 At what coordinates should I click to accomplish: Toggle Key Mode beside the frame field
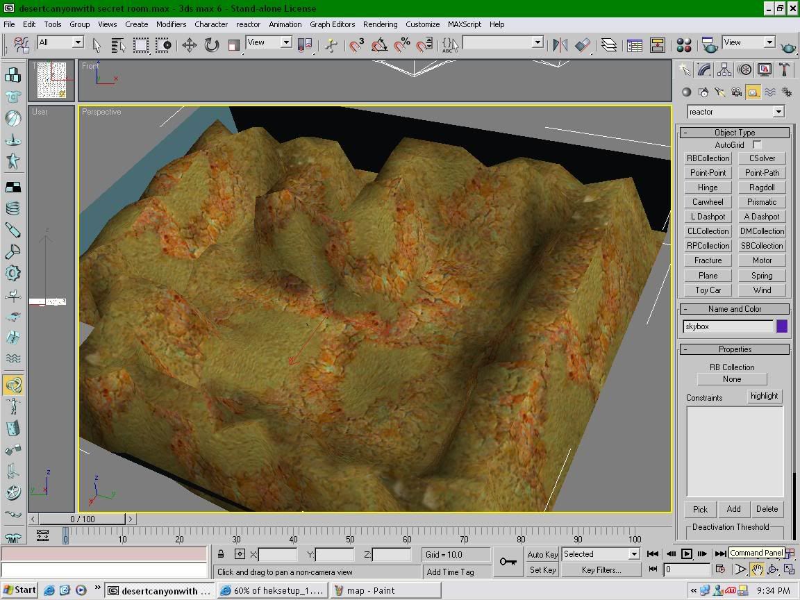tap(653, 569)
